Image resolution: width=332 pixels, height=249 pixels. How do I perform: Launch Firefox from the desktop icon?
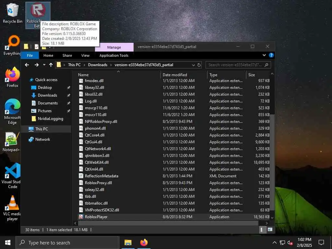point(13,77)
